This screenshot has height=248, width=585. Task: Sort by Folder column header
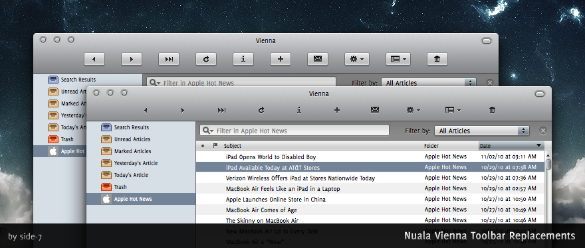pos(450,146)
